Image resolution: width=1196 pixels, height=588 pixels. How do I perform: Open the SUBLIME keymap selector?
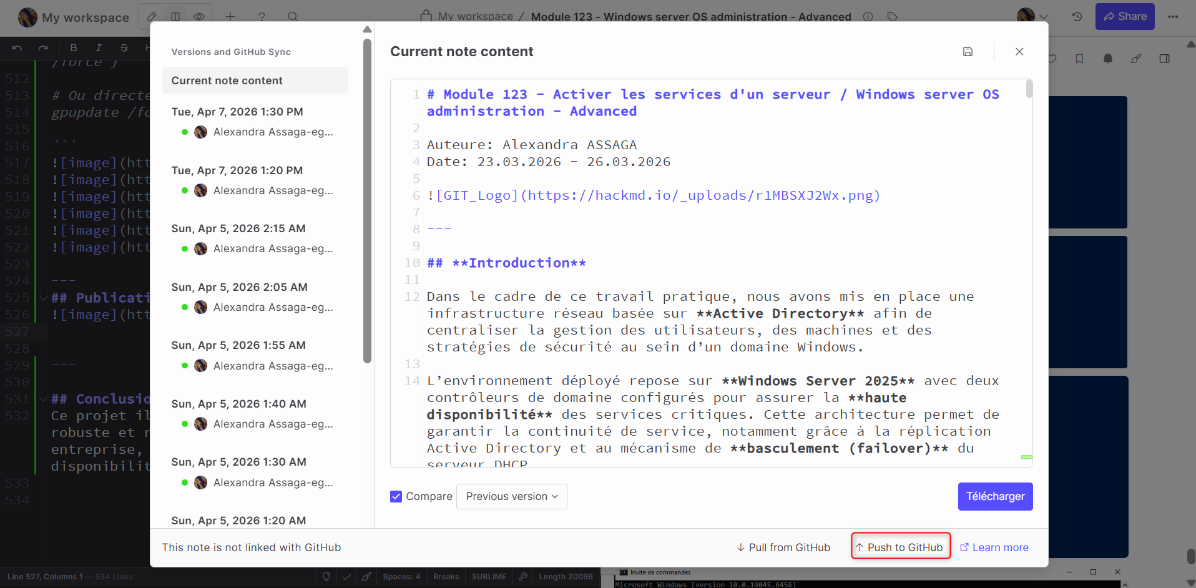pyautogui.click(x=489, y=577)
